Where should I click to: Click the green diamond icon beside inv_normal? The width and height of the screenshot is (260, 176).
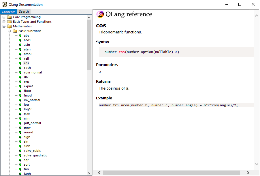click(20, 100)
